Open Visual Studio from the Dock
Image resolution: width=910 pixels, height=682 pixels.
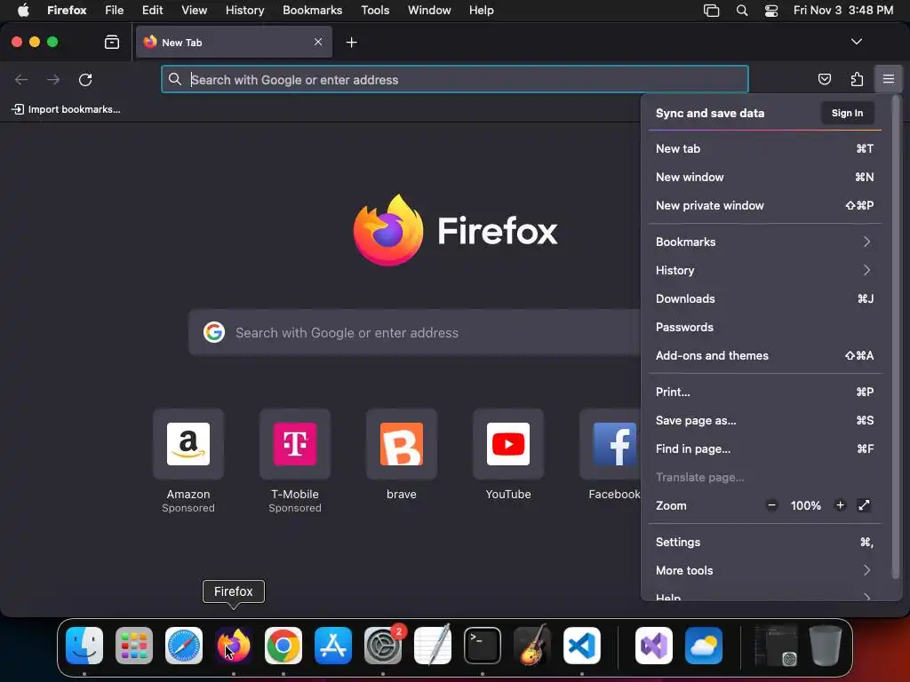click(x=654, y=646)
